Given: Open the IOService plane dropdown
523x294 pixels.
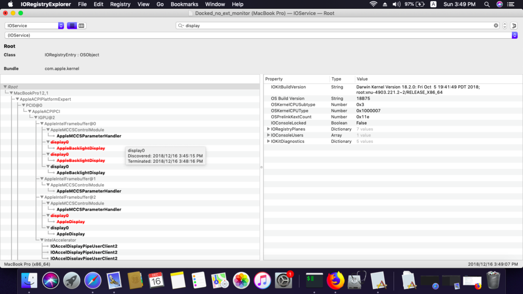Looking at the screenshot, I should pos(61,26).
